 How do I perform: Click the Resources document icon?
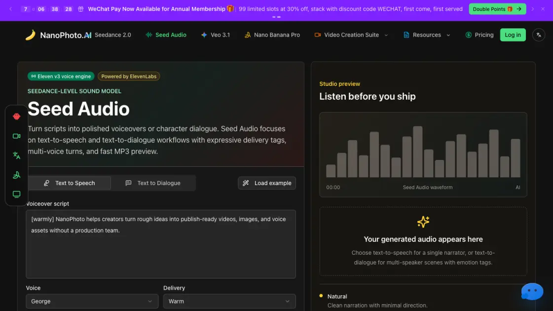[x=406, y=35]
